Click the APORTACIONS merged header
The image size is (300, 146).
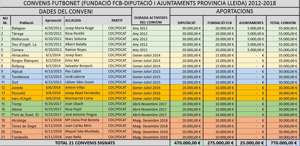235,11
